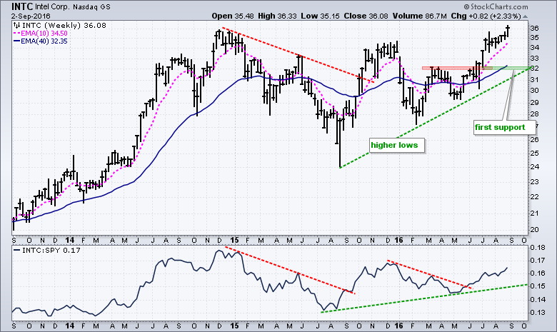Click the High 36.33 value
The image size is (557, 332).
(276, 16)
